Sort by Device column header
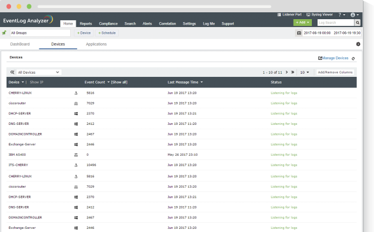The width and height of the screenshot is (374, 232). pos(16,82)
